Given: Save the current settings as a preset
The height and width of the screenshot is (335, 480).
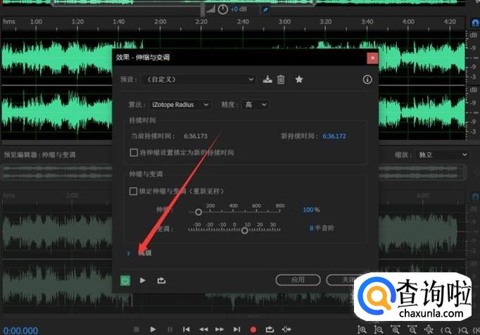Looking at the screenshot, I should point(267,80).
